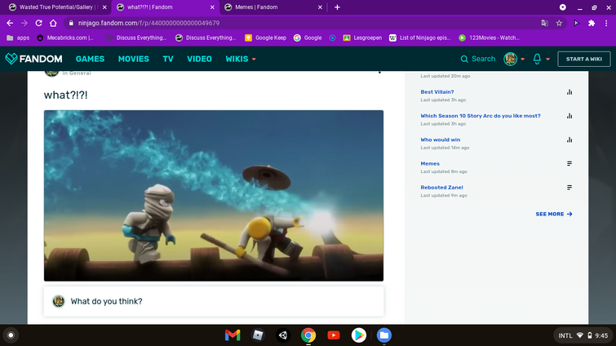Click the translate page icon in address bar
This screenshot has height=346, width=616.
point(544,23)
